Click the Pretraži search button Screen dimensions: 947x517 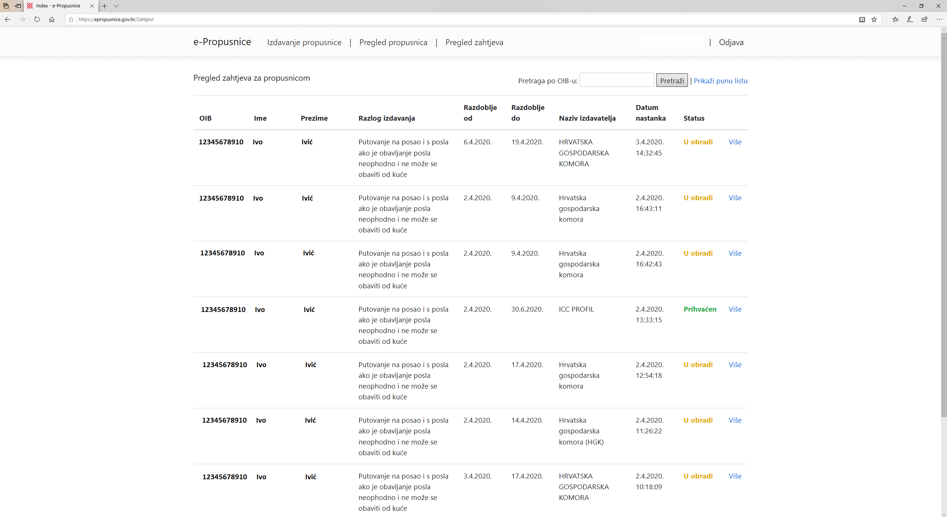pyautogui.click(x=672, y=80)
